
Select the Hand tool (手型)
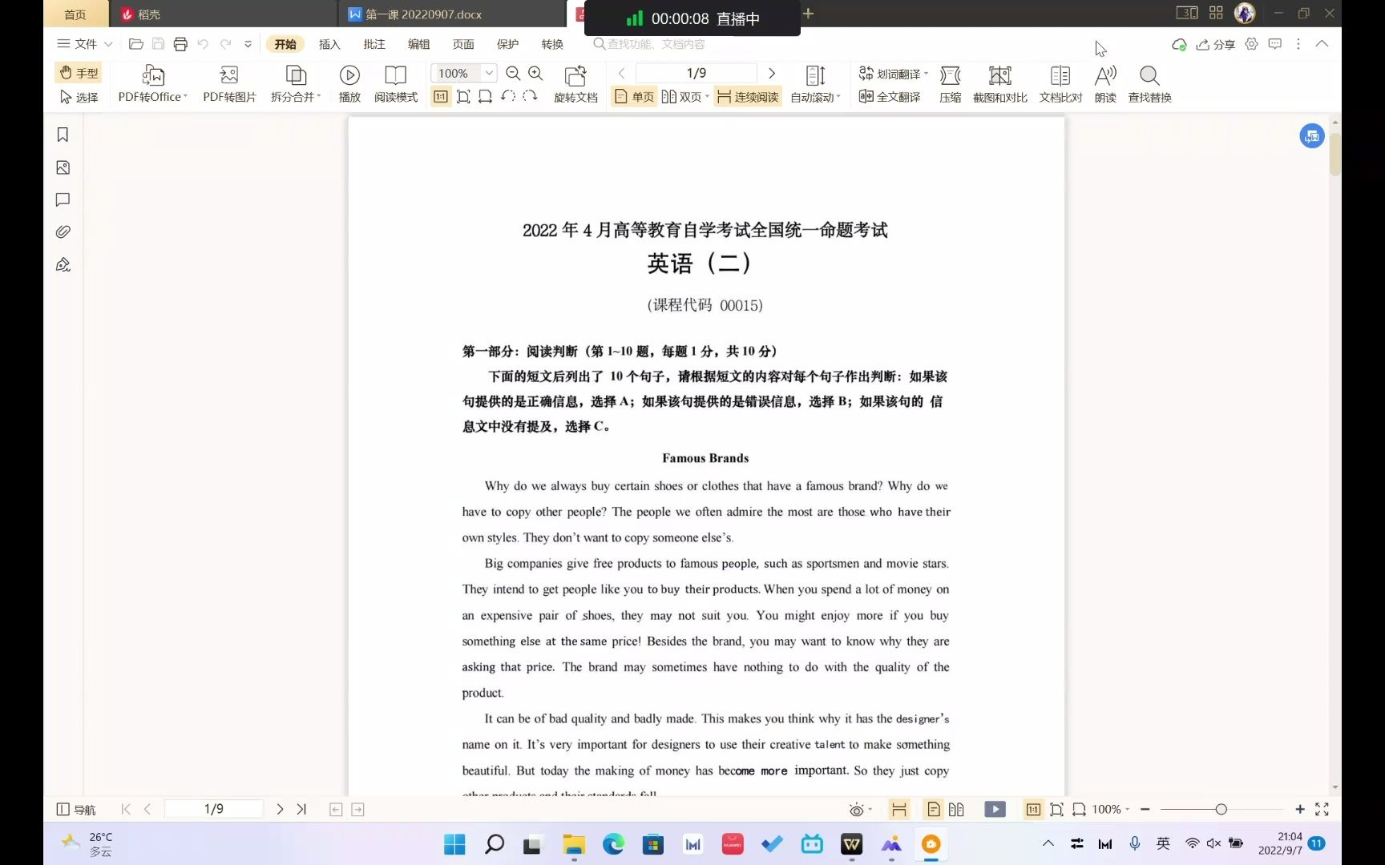click(x=79, y=73)
